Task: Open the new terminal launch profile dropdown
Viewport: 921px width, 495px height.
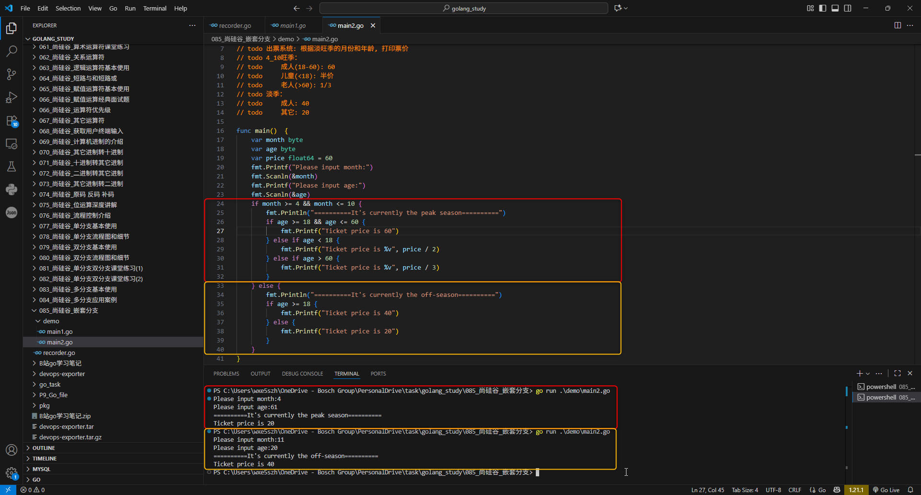Action: (868, 374)
